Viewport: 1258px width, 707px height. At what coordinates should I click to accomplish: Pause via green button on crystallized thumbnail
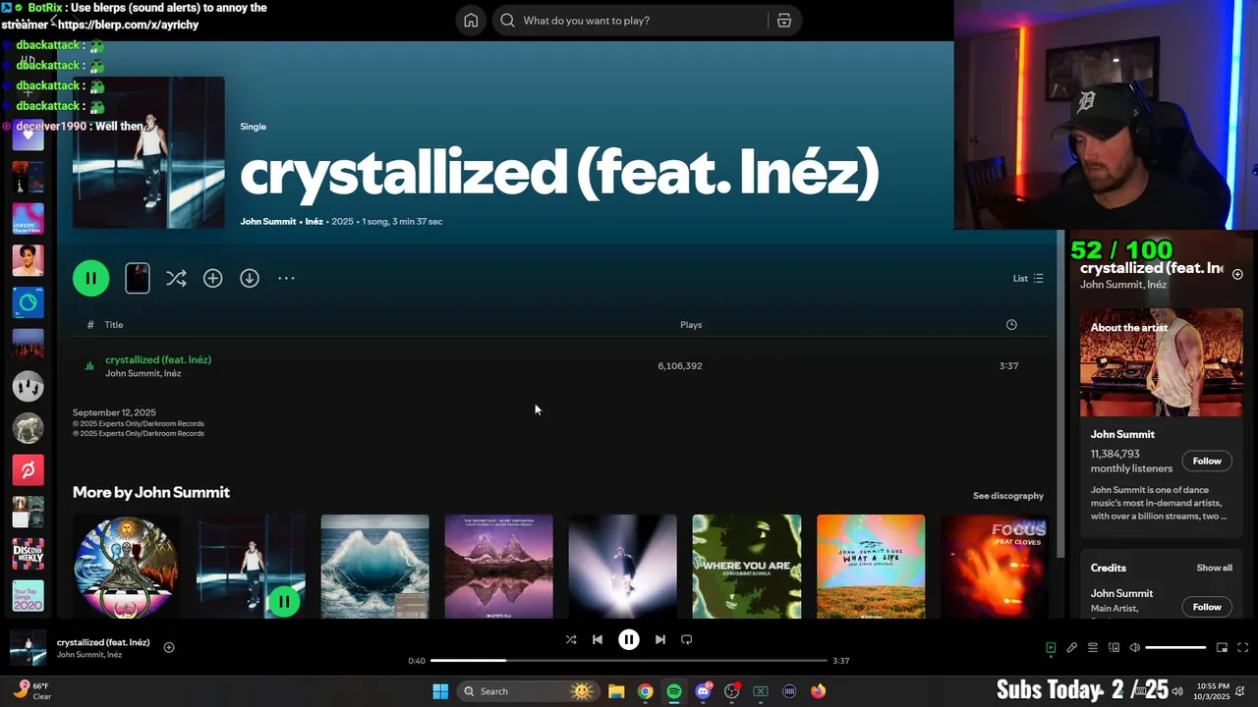(284, 601)
